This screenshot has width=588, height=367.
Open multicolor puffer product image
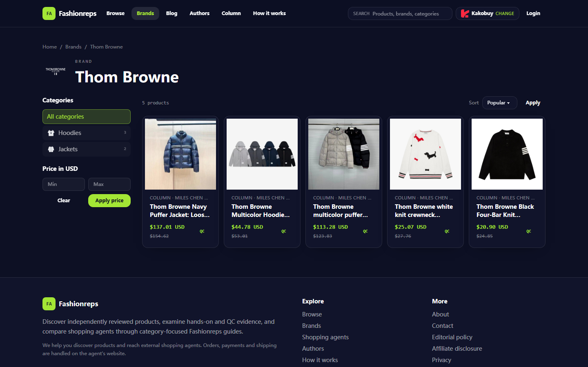coord(344,154)
